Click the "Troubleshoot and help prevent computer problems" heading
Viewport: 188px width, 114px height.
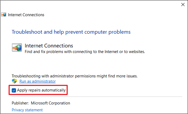click(x=71, y=32)
